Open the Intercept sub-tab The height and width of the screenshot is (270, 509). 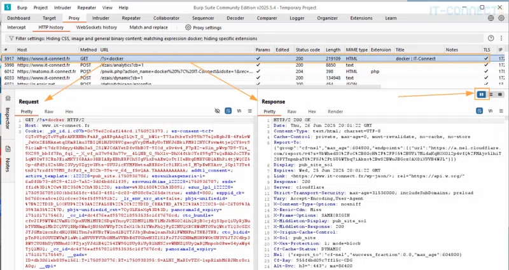(x=17, y=27)
